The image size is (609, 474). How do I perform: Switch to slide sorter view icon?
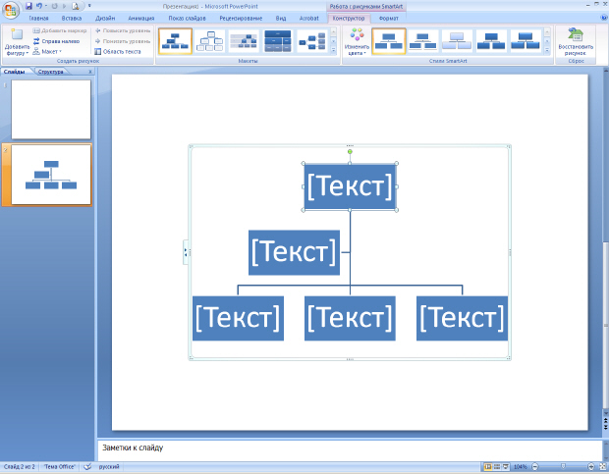point(497,466)
